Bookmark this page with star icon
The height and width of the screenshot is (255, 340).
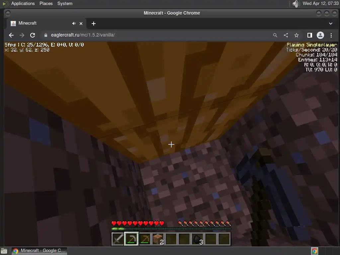pos(297,35)
